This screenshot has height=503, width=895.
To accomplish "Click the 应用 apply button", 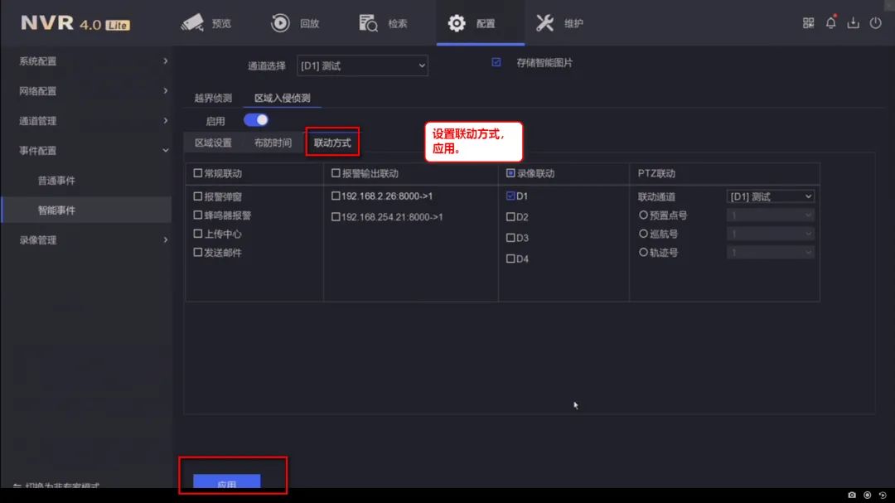I will click(226, 483).
